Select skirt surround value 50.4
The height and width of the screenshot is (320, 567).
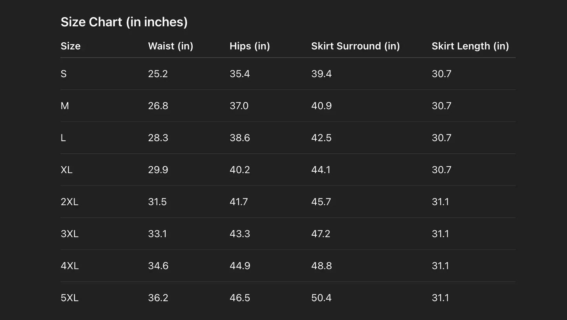point(321,298)
